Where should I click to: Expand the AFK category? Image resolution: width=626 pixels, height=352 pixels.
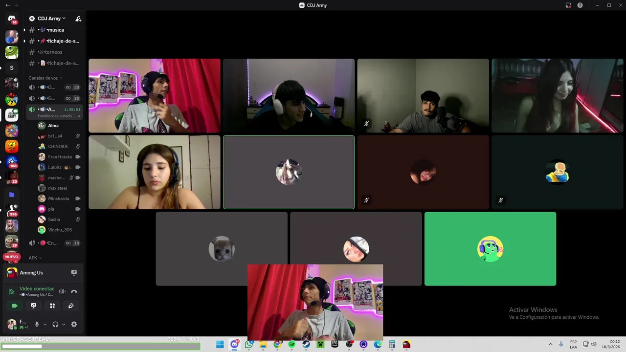pos(35,258)
